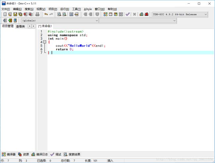Image resolution: width=215 pixels, height=163 pixels.
Task: Open the TDM-GCC 4.9.2 compiler dropdown
Action: tap(206, 15)
